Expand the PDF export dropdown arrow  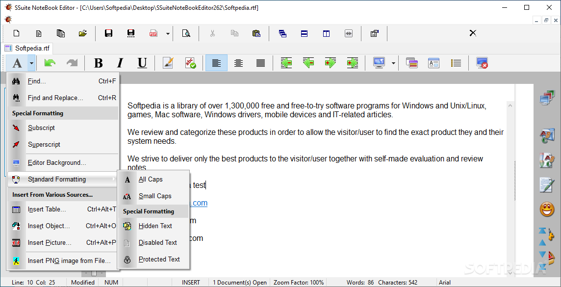click(x=168, y=34)
